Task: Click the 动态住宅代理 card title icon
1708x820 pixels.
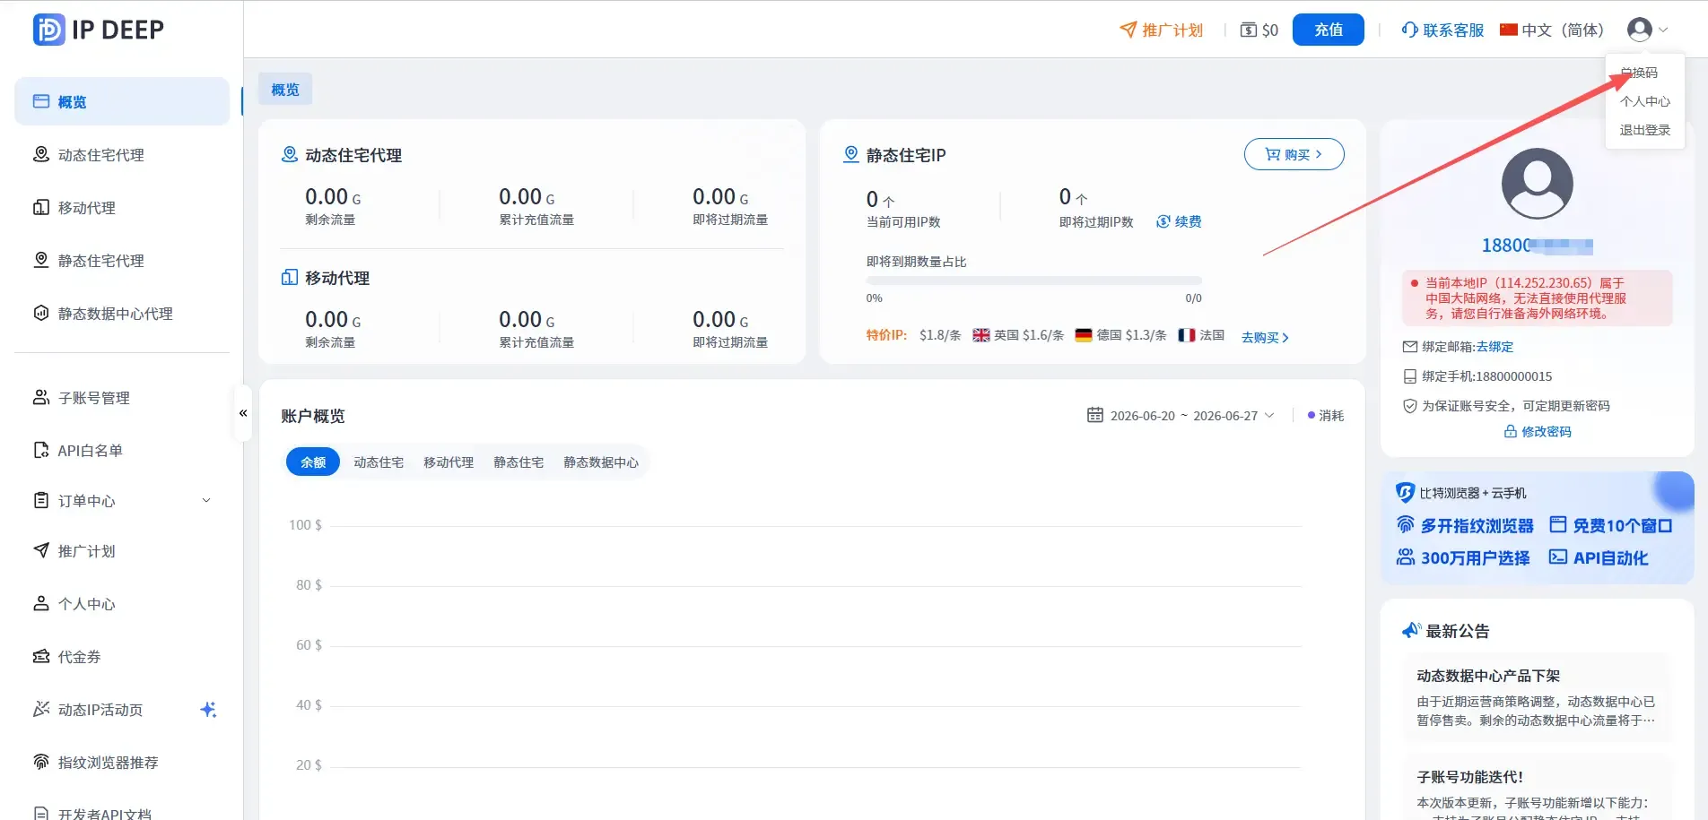Action: (290, 154)
